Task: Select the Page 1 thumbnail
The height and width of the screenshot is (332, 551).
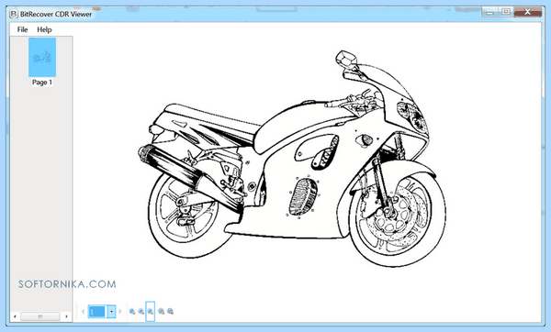Action: (x=42, y=57)
